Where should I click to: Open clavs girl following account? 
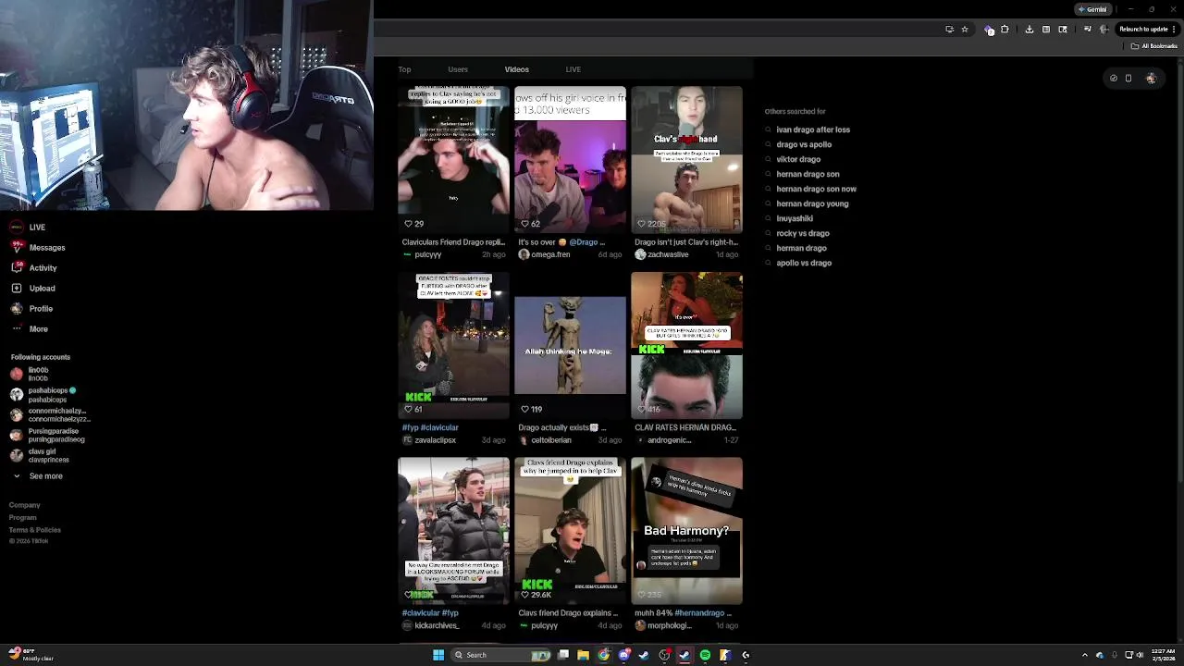click(x=40, y=456)
